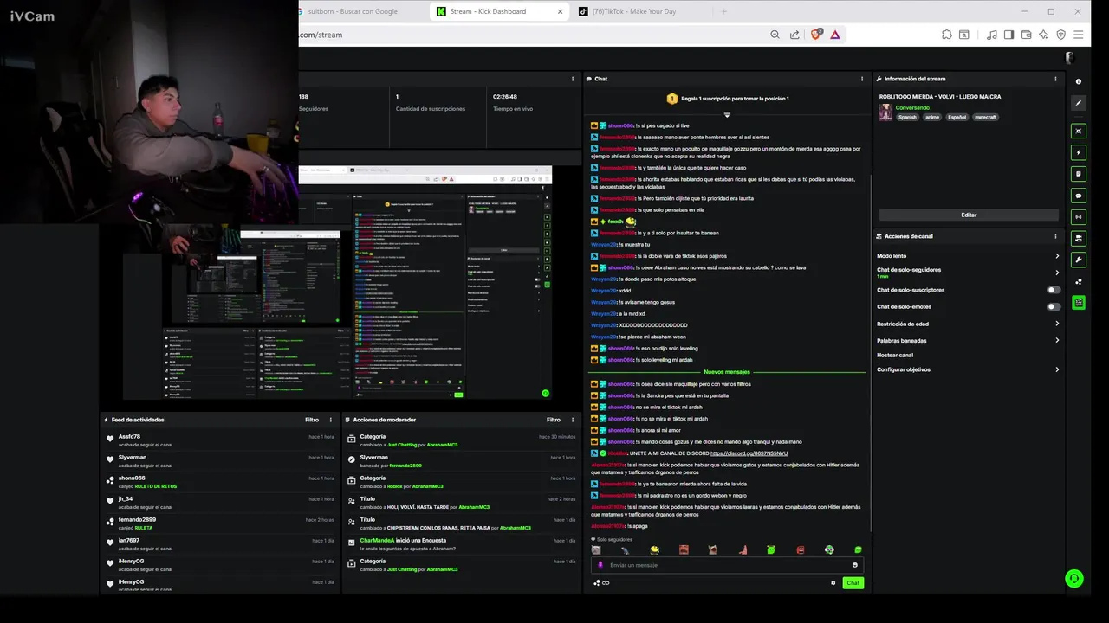The width and height of the screenshot is (1109, 623).
Task: Open the extensions puzzle icon
Action: (x=947, y=35)
